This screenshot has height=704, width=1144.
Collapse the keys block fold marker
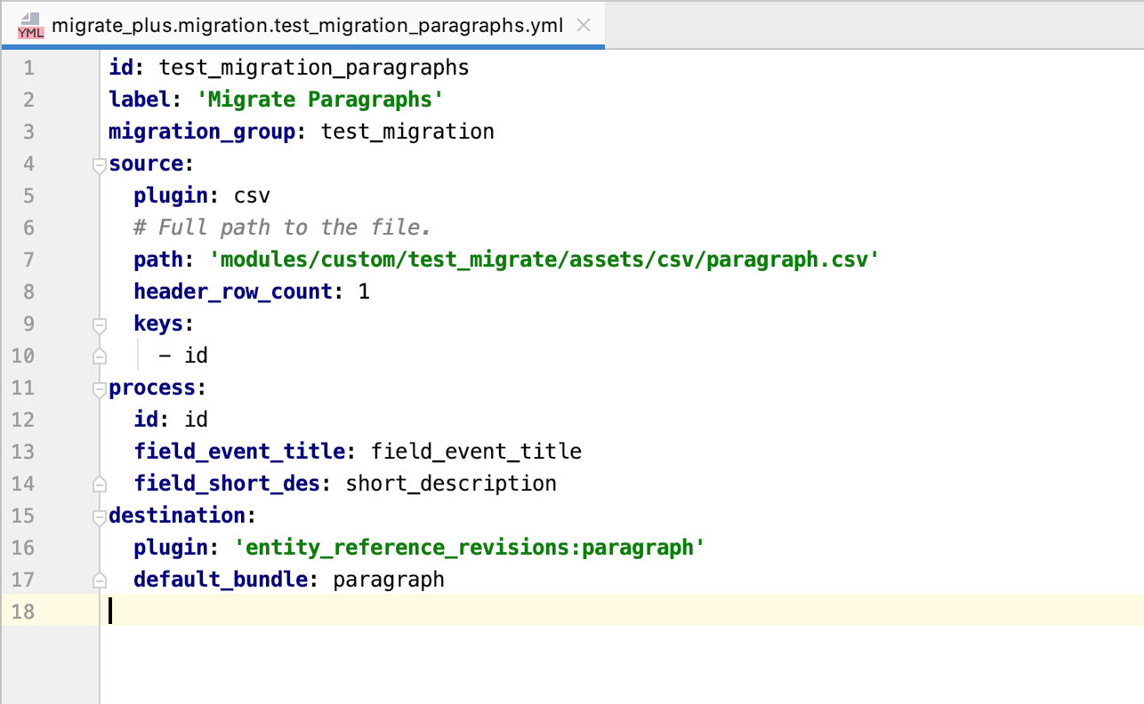(x=99, y=324)
